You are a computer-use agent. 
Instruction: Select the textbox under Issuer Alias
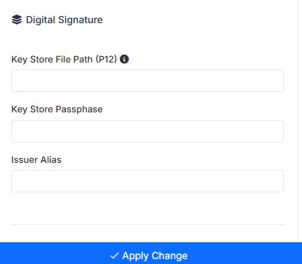(x=147, y=181)
